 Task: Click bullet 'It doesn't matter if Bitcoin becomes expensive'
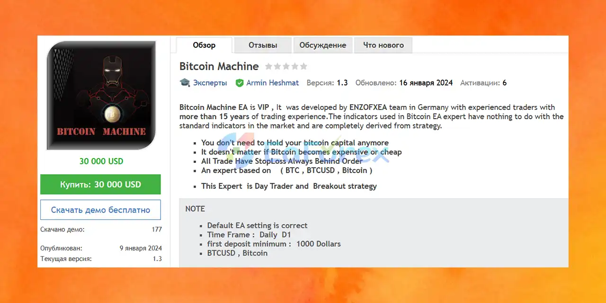coord(301,152)
